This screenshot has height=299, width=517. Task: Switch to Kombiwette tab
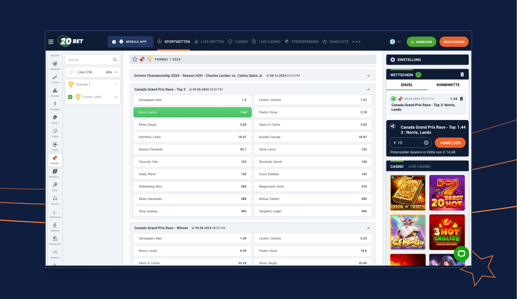448,85
